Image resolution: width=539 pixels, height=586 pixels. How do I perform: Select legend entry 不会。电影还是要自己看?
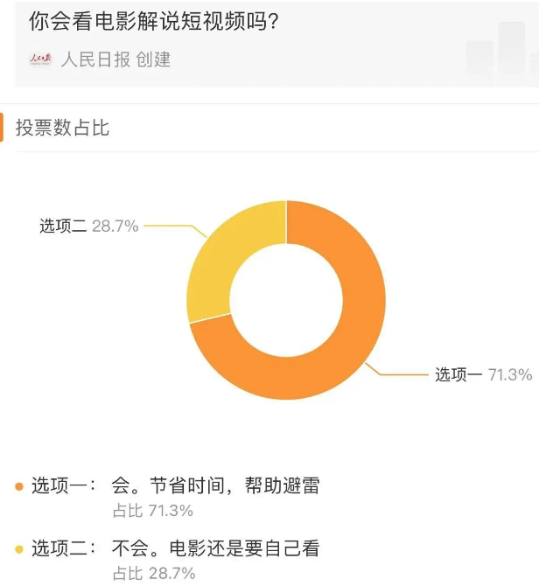tap(215, 548)
